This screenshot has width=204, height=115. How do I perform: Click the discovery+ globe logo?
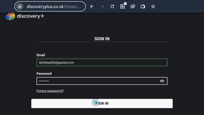[x=10, y=16]
